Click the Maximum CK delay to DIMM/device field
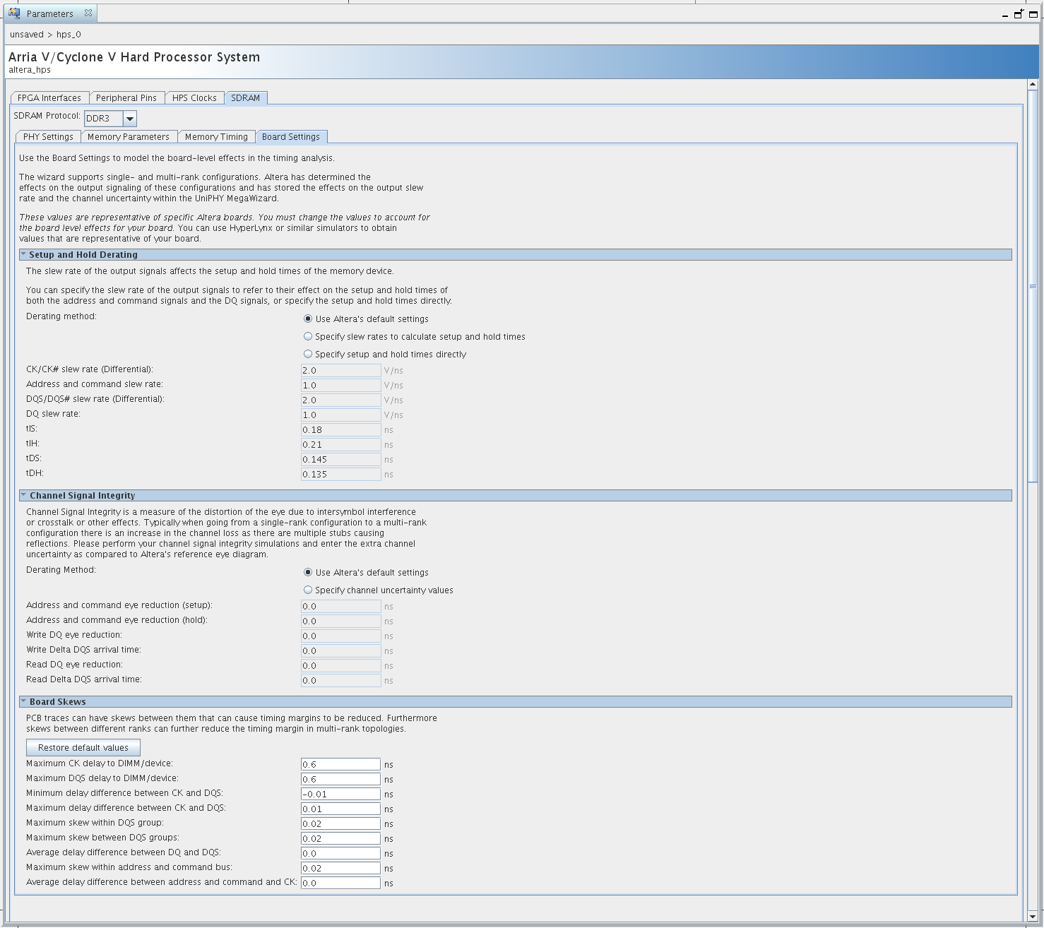 340,764
